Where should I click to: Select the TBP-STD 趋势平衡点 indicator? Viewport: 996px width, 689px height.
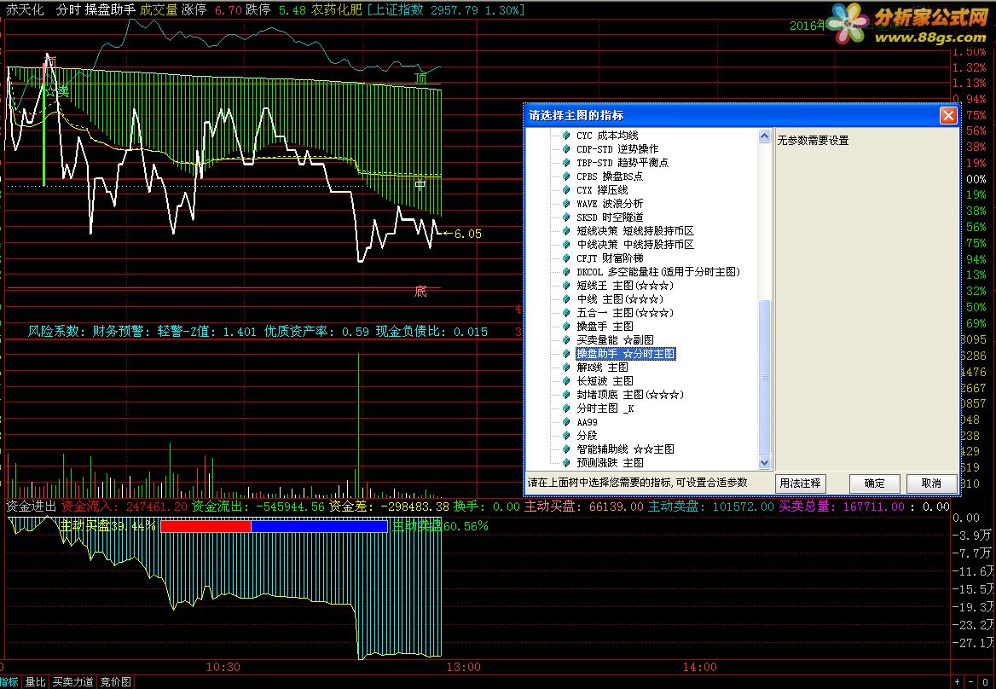[x=622, y=163]
